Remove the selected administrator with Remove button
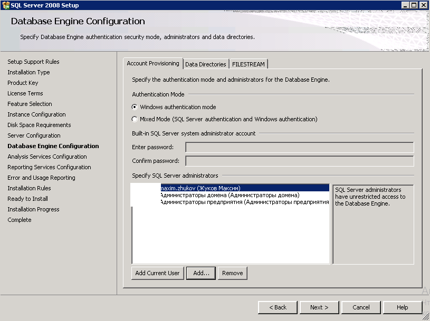The image size is (430, 321). pyautogui.click(x=232, y=273)
